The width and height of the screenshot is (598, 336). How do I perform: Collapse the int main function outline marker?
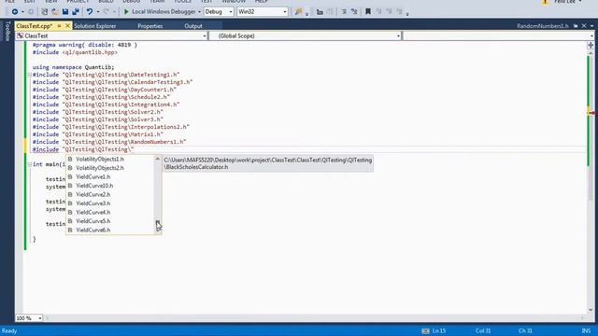pos(29,164)
